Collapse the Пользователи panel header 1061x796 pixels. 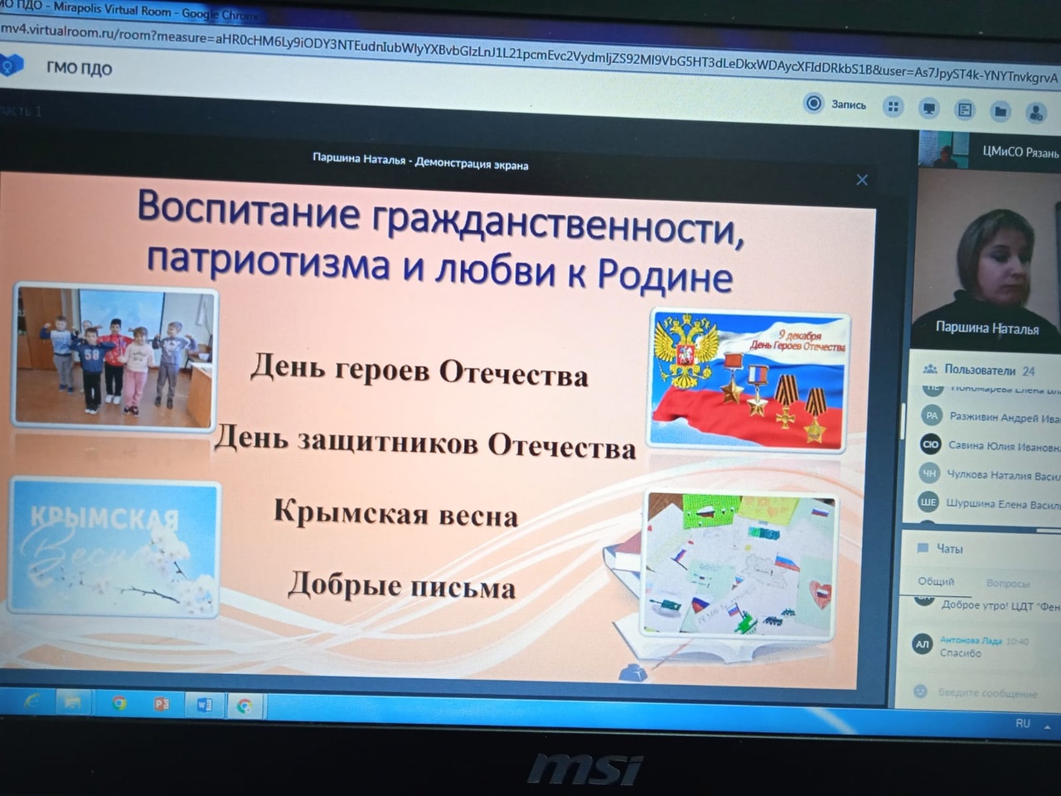[979, 370]
